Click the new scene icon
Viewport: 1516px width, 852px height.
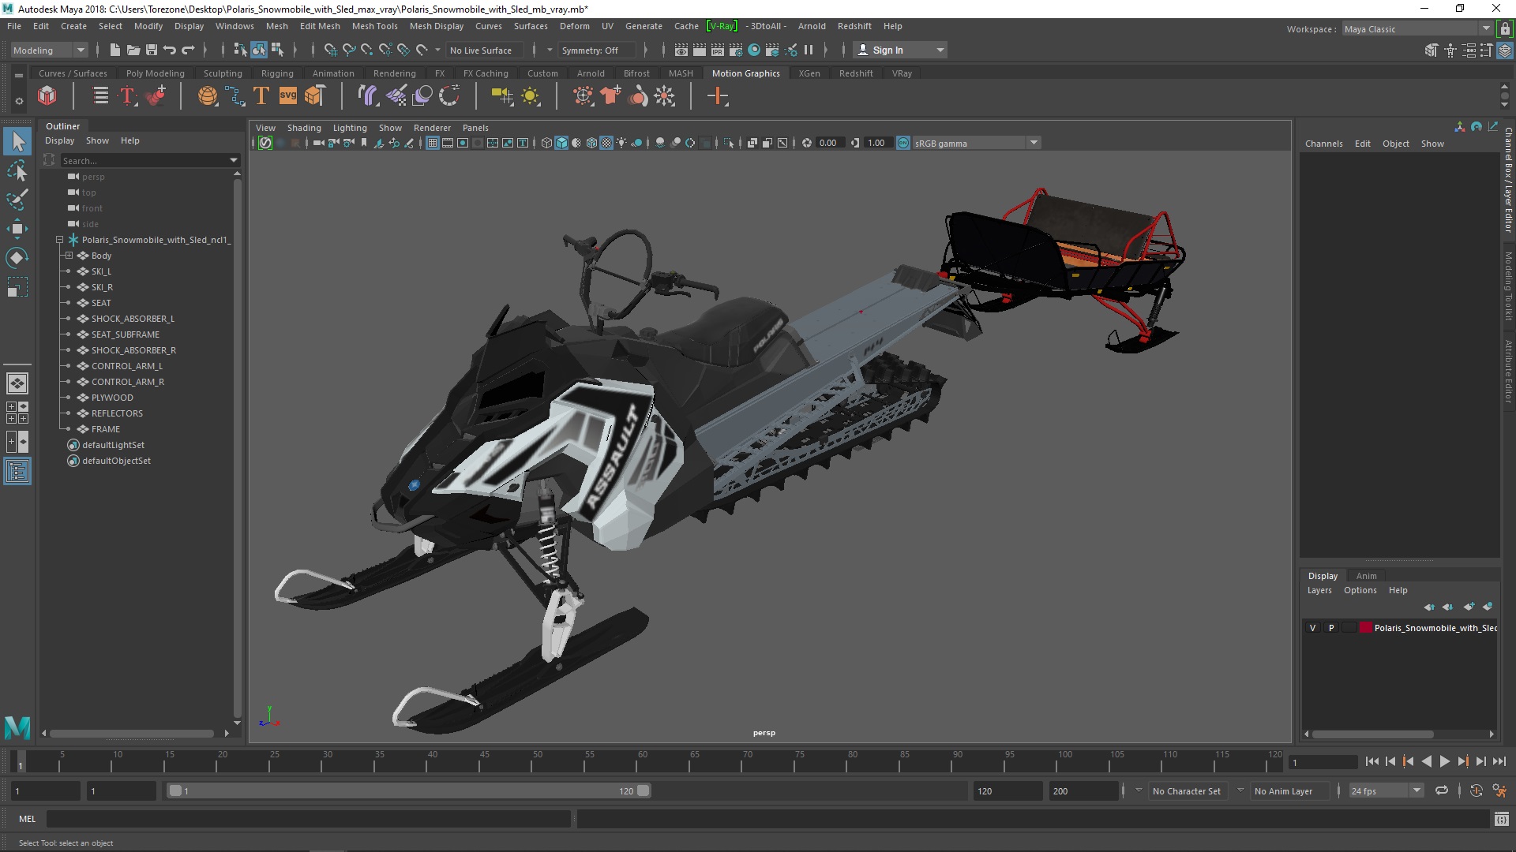114,50
